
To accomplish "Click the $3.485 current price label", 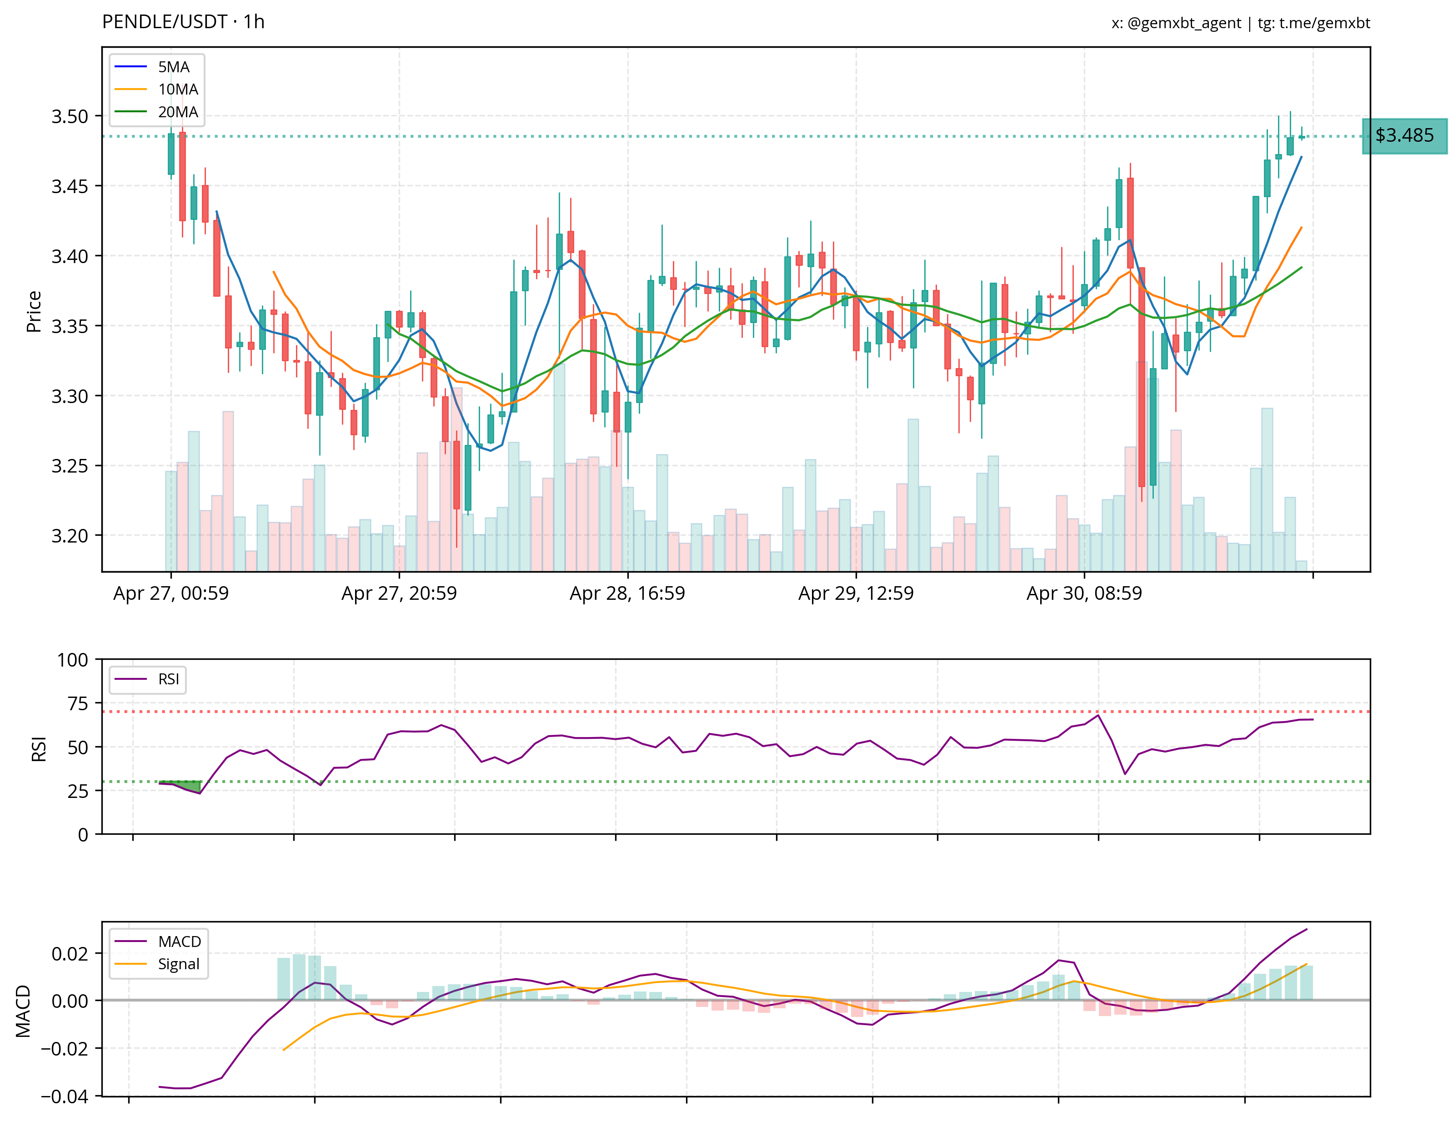I will 1404,135.
